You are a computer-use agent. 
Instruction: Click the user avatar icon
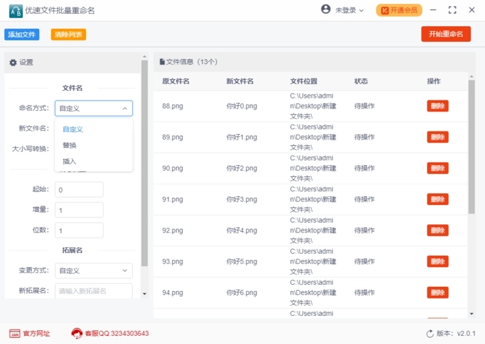tap(325, 10)
